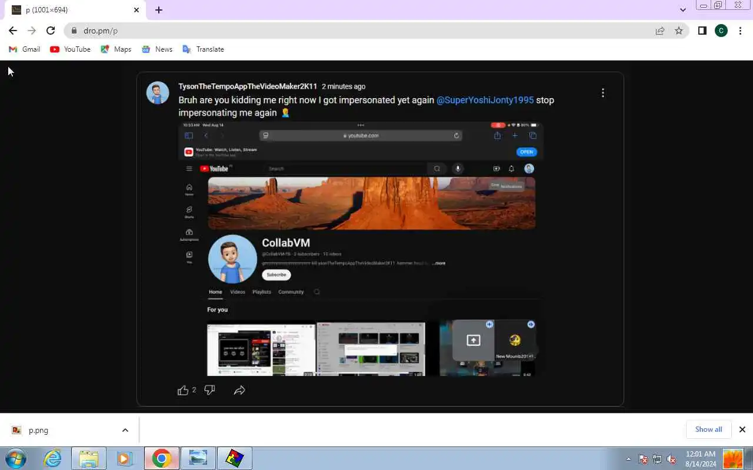Go back to the previous page
The height and width of the screenshot is (470, 753).
13,31
